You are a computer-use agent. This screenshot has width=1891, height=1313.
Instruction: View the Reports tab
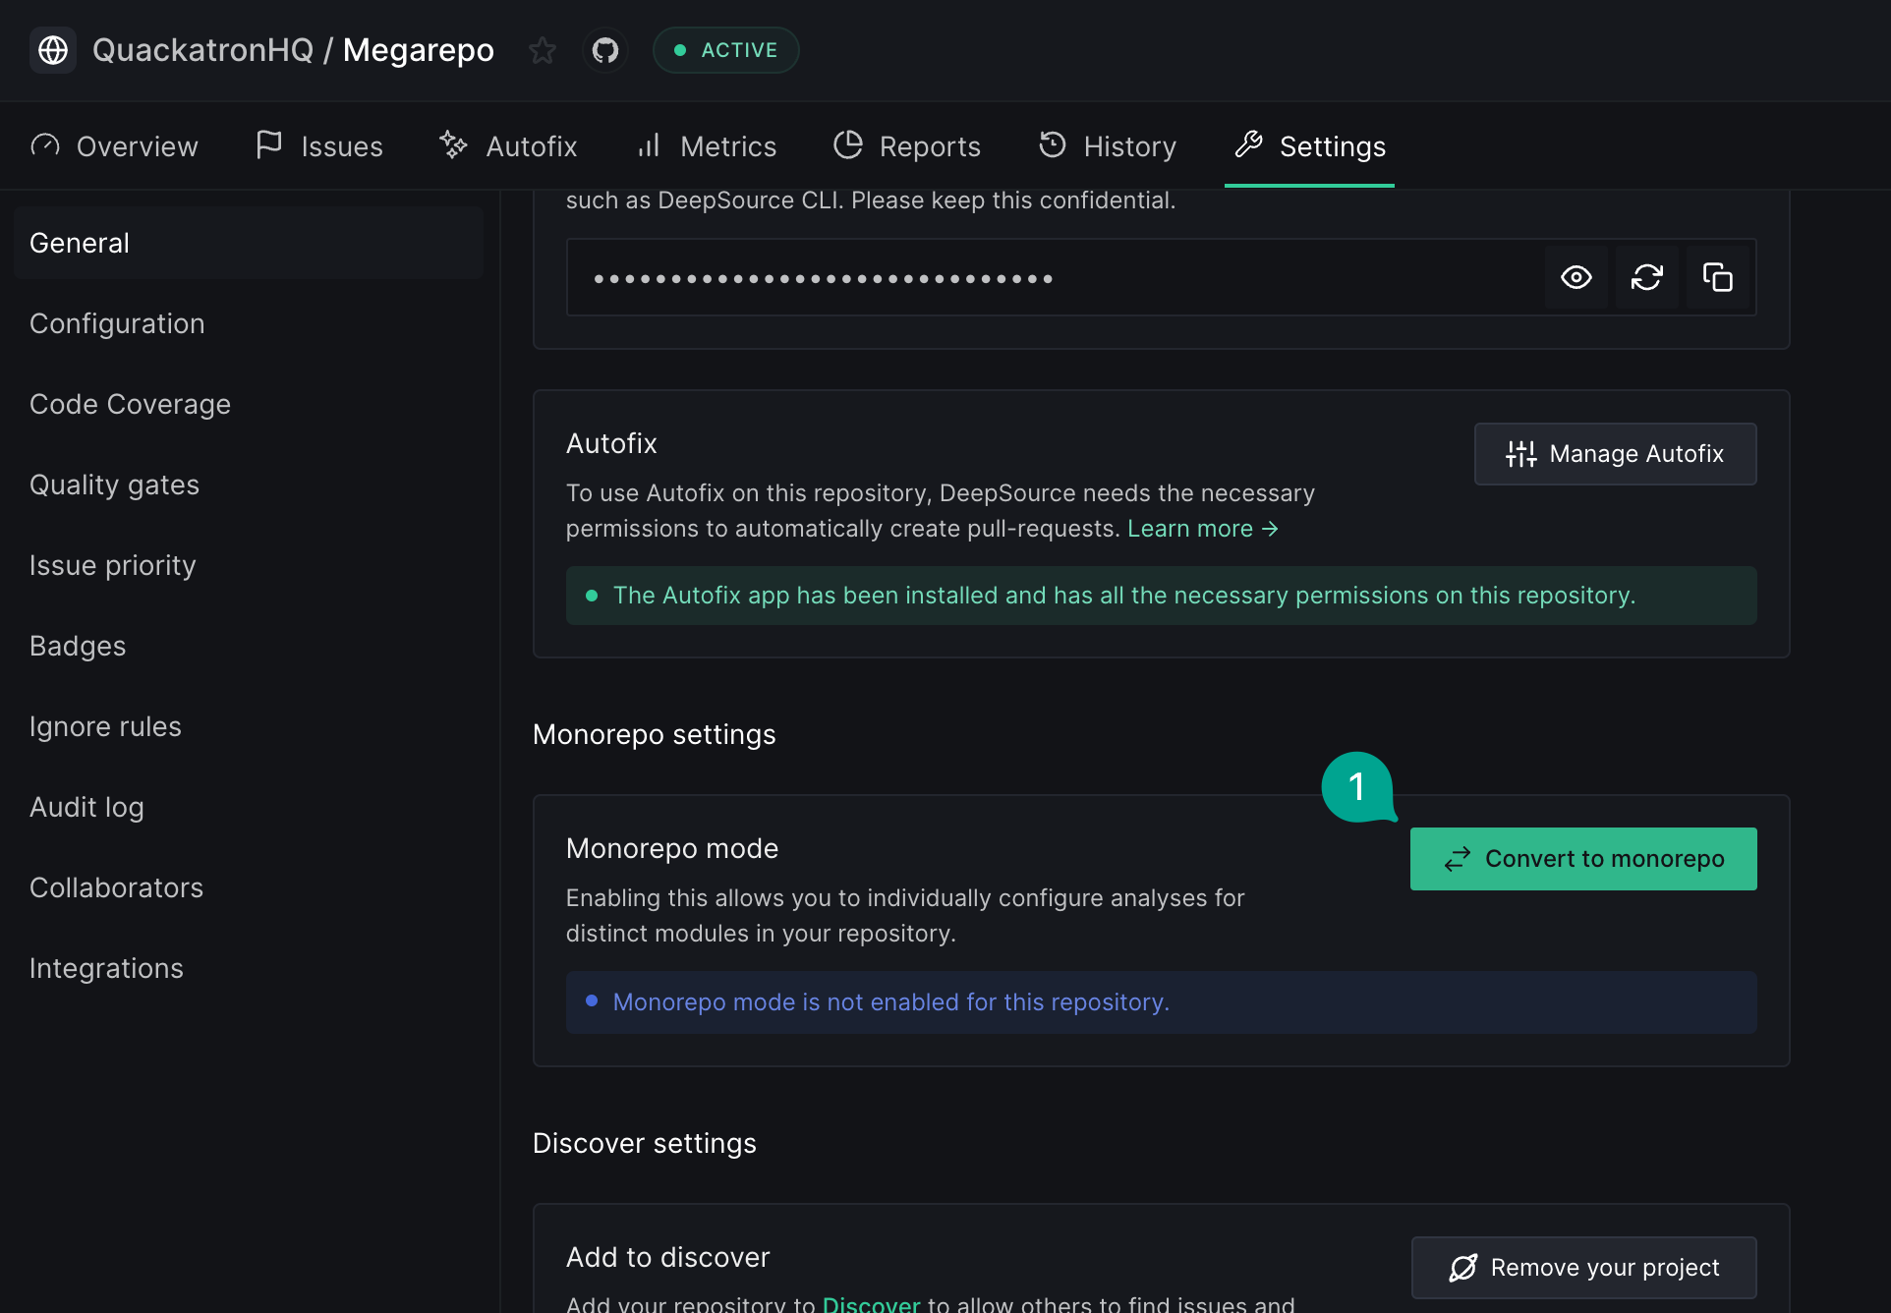(907, 146)
